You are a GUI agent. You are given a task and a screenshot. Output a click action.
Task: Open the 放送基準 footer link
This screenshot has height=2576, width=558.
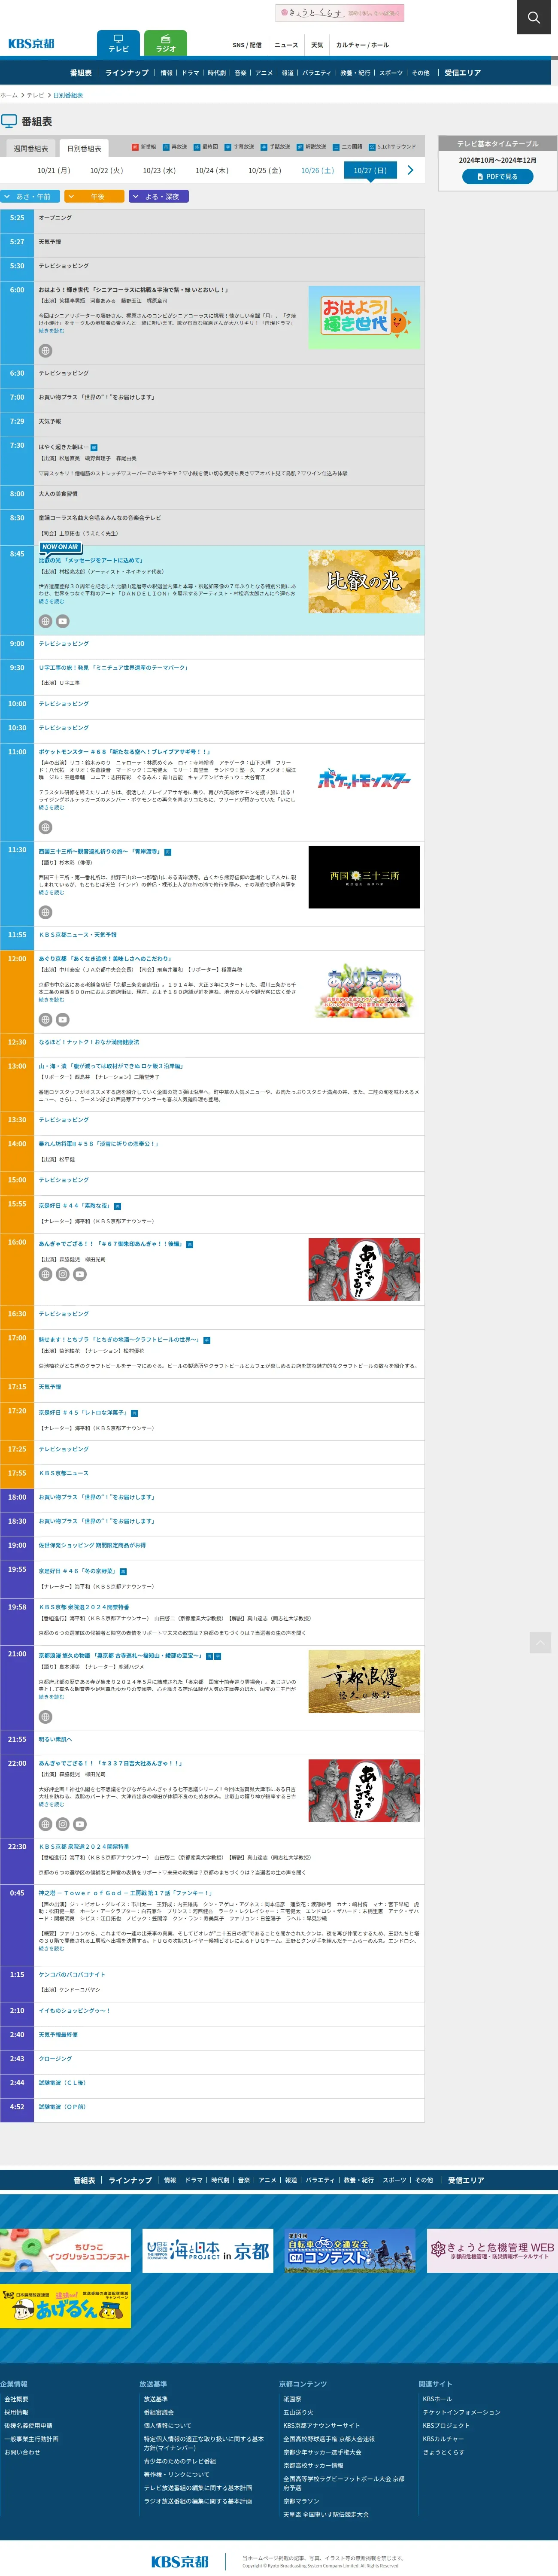(156, 2399)
